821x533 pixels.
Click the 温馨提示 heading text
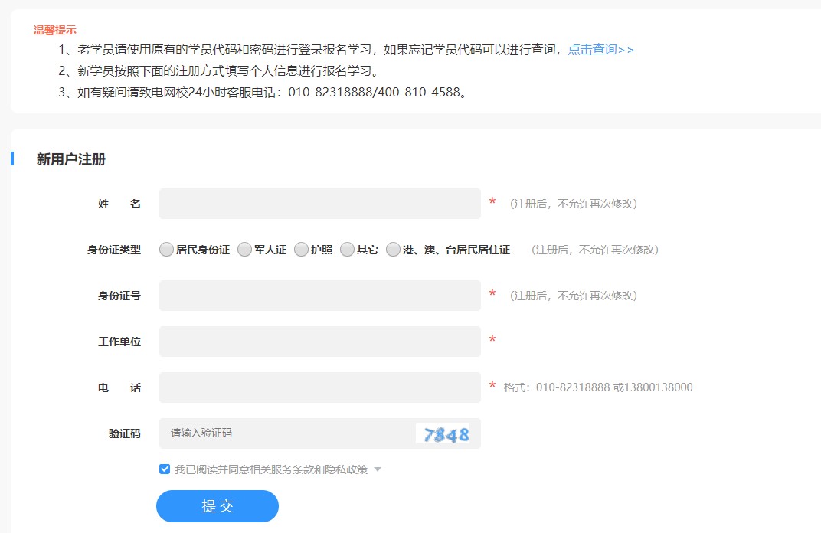55,30
